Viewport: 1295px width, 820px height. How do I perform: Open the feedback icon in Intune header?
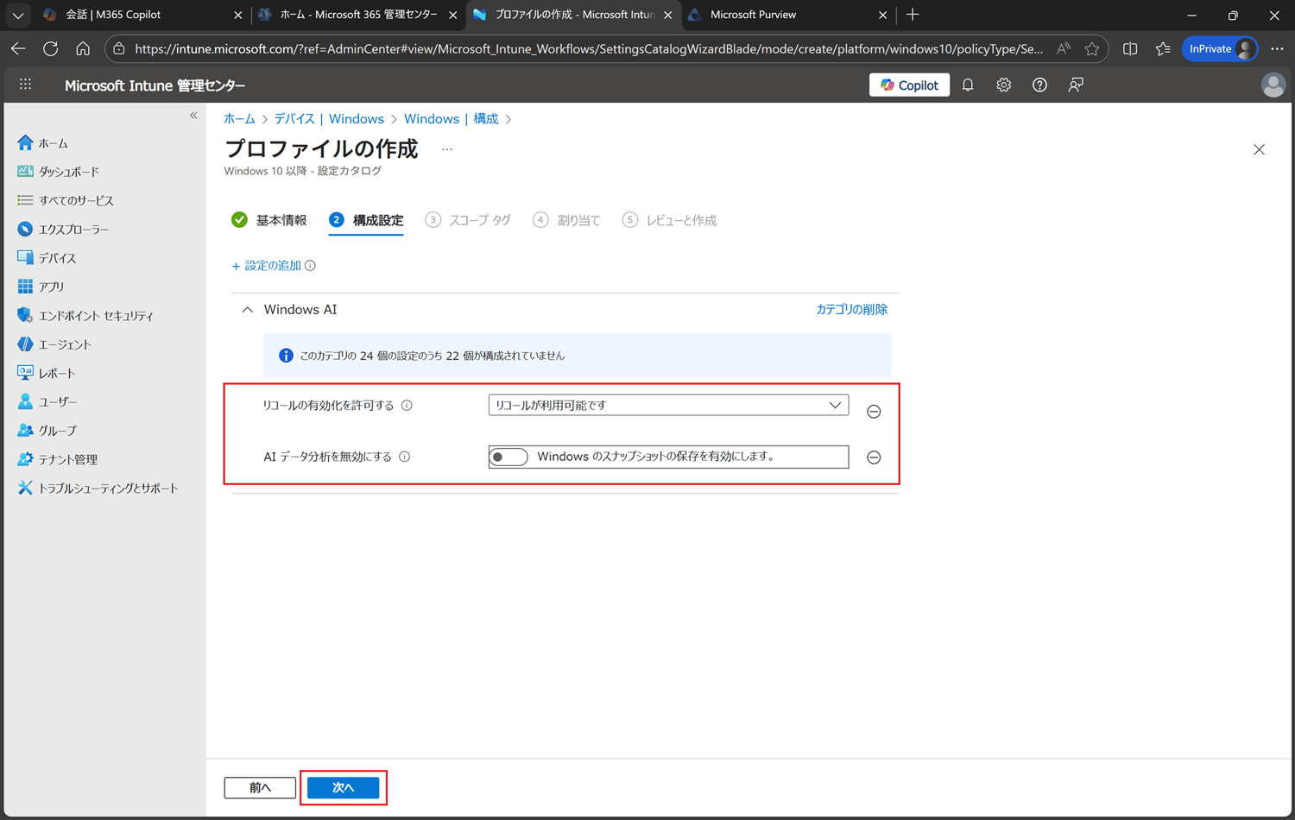1076,85
